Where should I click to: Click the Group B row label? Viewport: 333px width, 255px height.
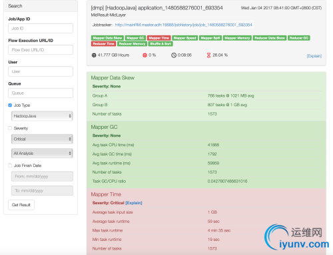point(100,105)
